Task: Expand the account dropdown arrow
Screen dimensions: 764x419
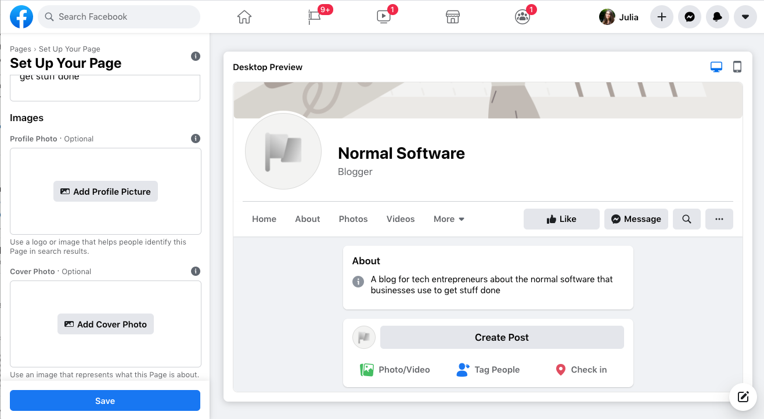Action: [745, 17]
